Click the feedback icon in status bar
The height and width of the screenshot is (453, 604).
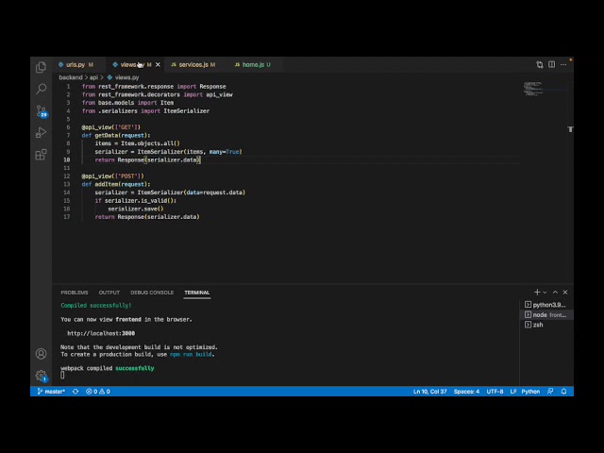pyautogui.click(x=550, y=392)
